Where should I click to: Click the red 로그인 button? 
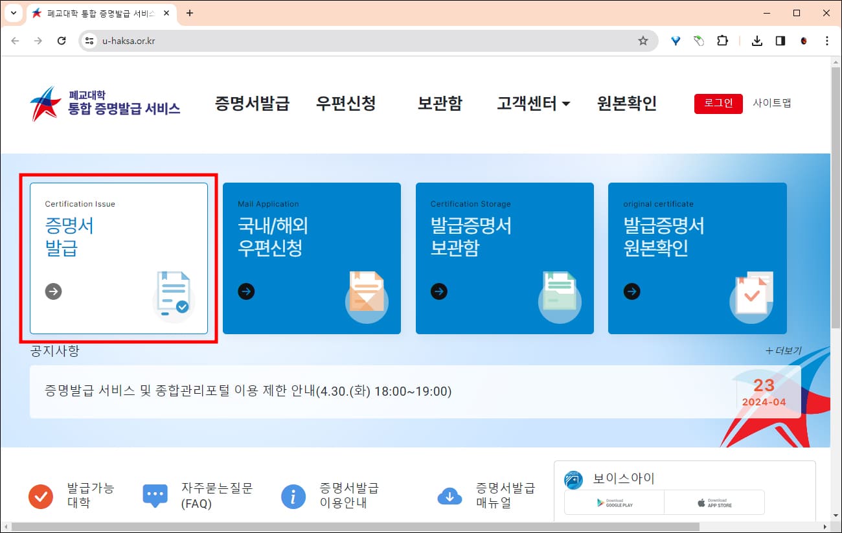click(718, 103)
